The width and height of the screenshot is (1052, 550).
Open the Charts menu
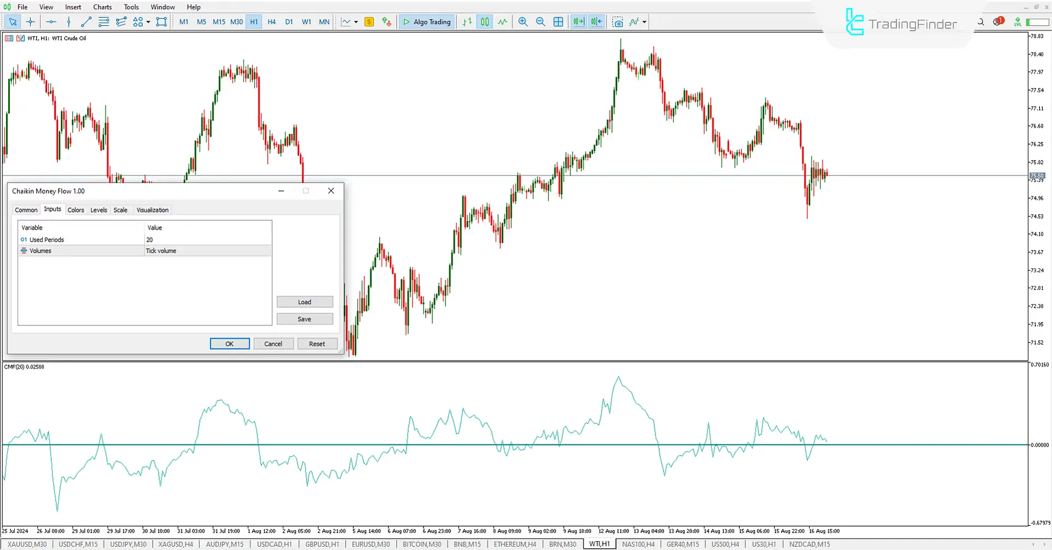point(102,7)
